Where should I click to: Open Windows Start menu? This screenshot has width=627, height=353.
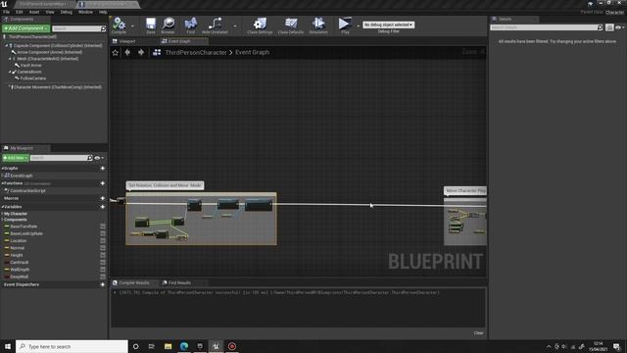(x=8, y=346)
